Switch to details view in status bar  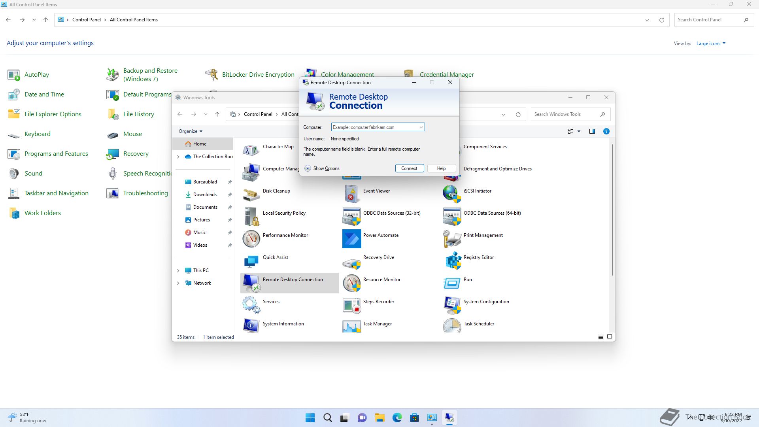(600, 337)
